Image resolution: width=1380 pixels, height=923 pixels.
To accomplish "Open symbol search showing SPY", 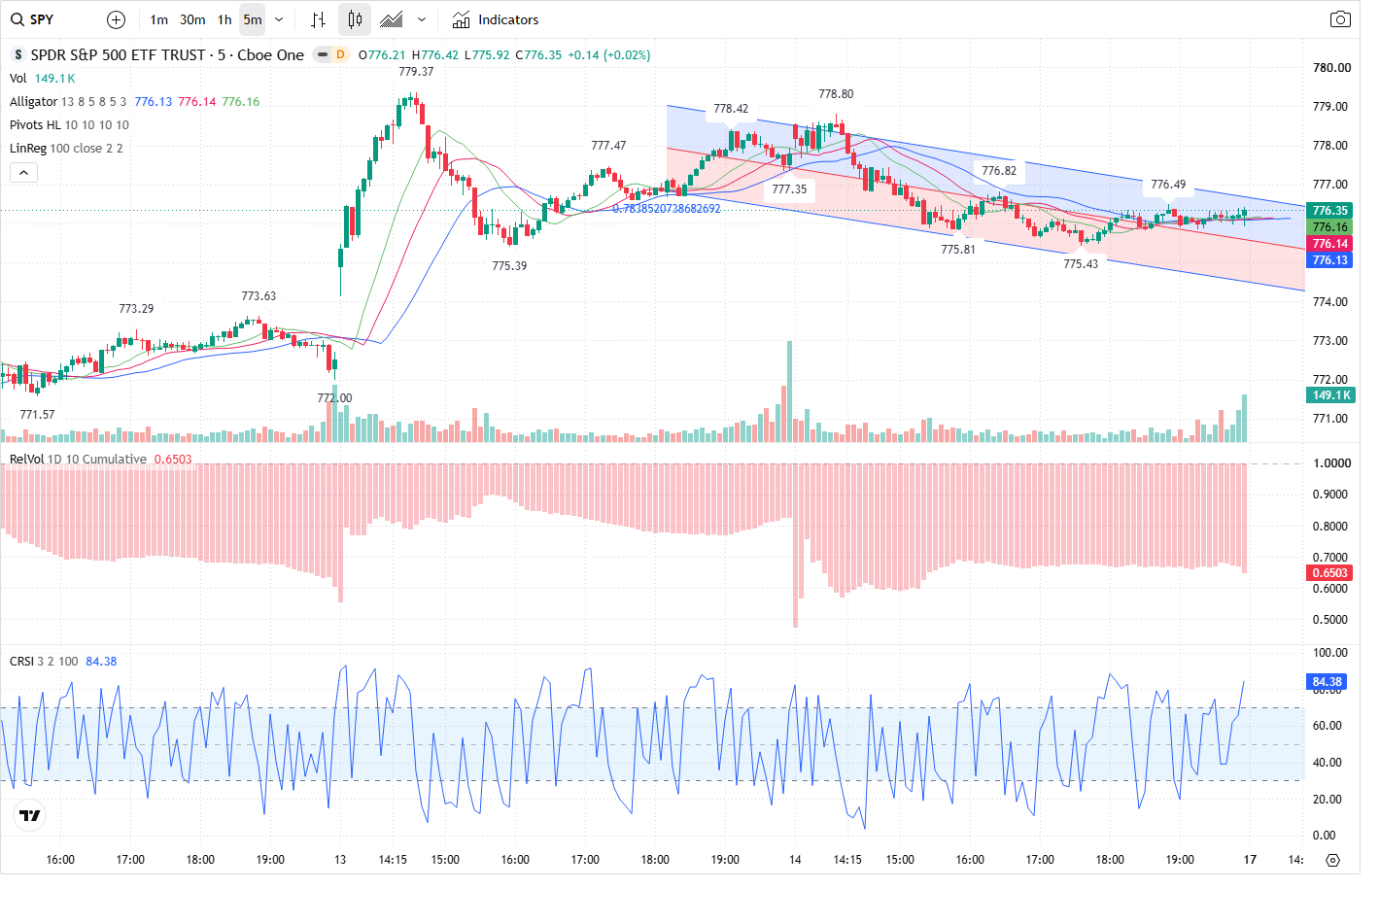I will [34, 19].
